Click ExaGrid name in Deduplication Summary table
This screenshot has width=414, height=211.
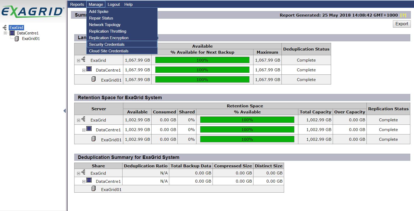98,173
